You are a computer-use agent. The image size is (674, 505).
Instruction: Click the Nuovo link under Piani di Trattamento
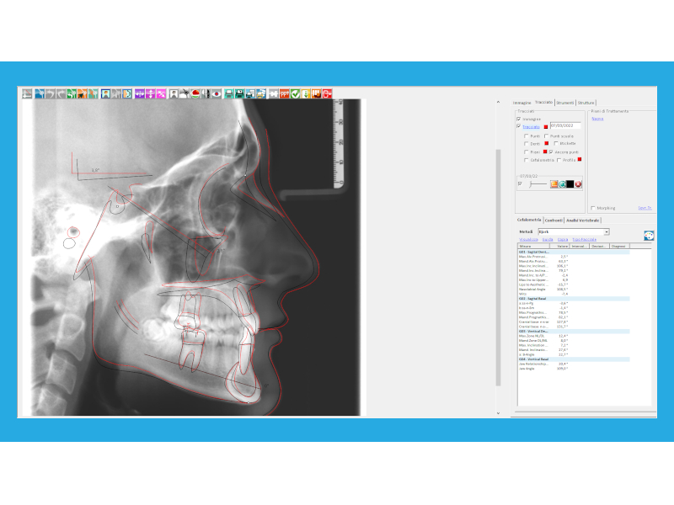[x=597, y=119]
